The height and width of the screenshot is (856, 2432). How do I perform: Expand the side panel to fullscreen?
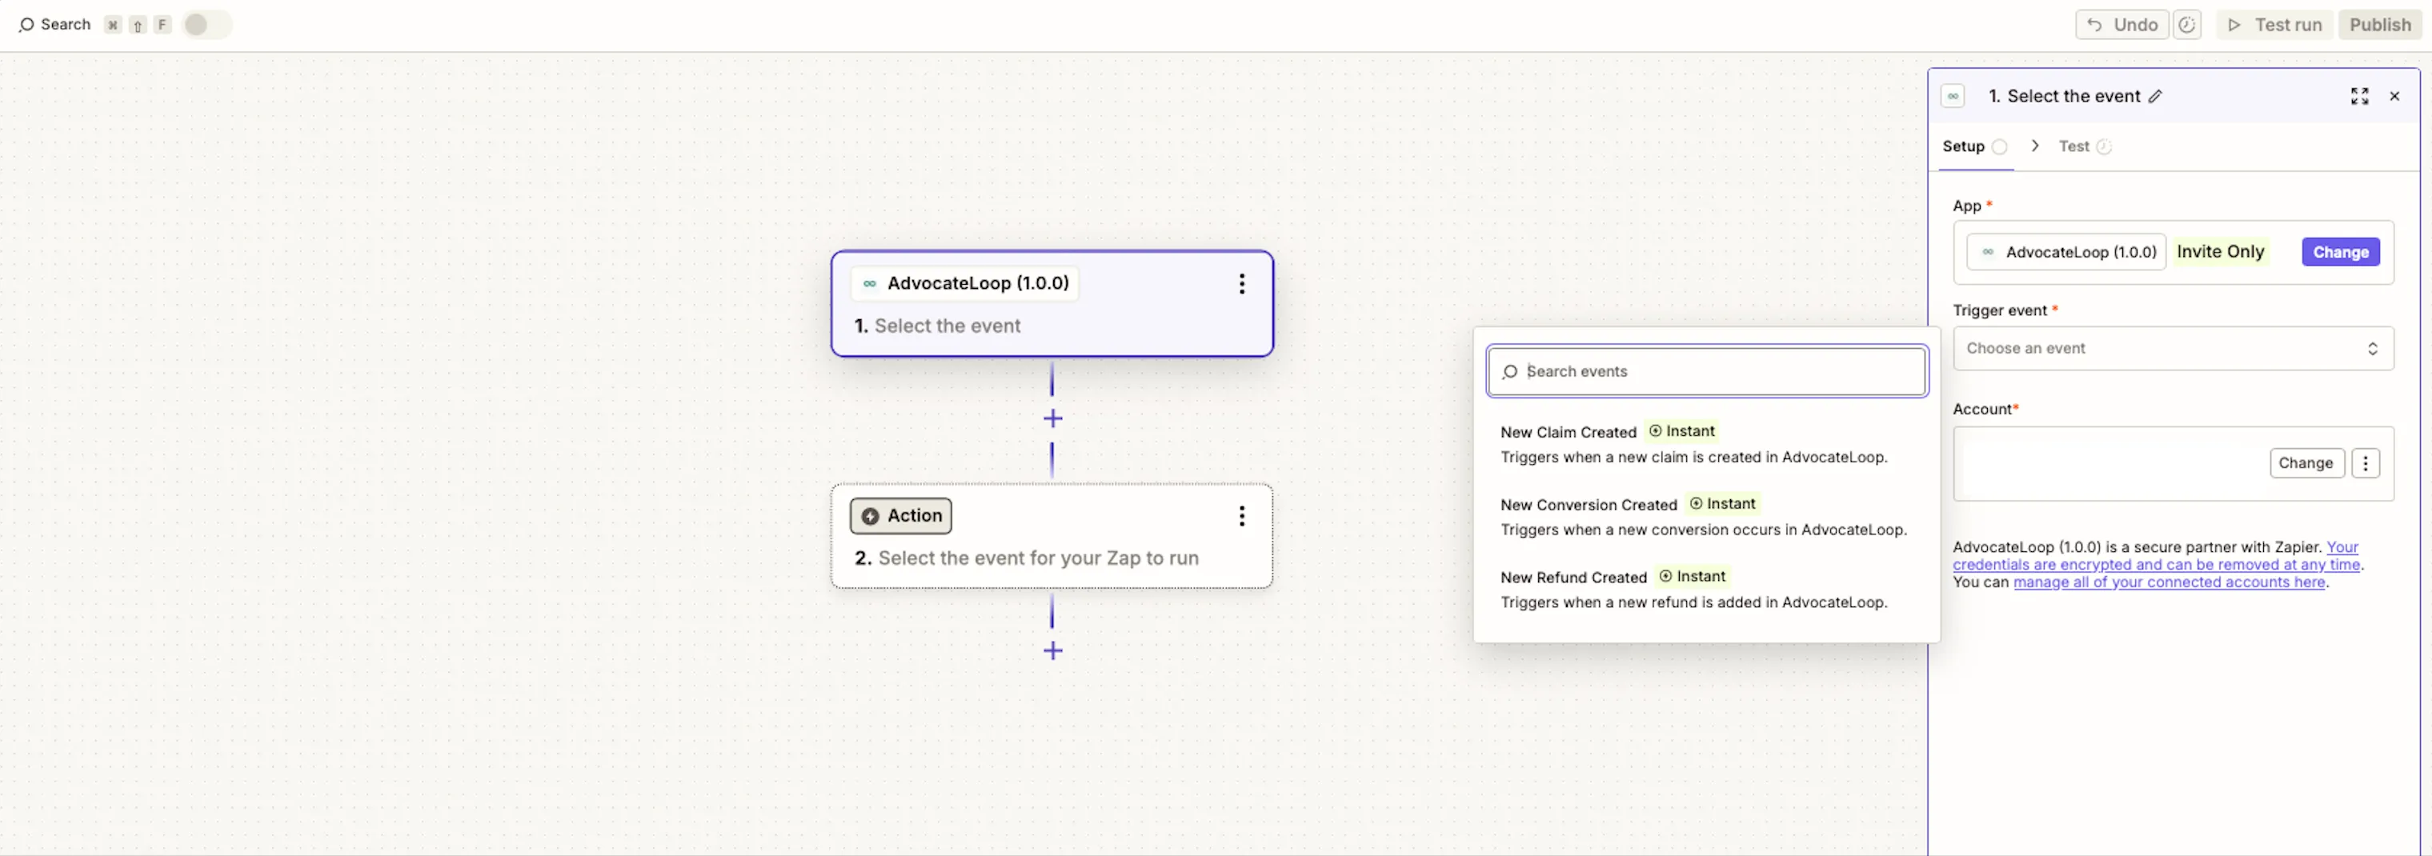[2358, 96]
